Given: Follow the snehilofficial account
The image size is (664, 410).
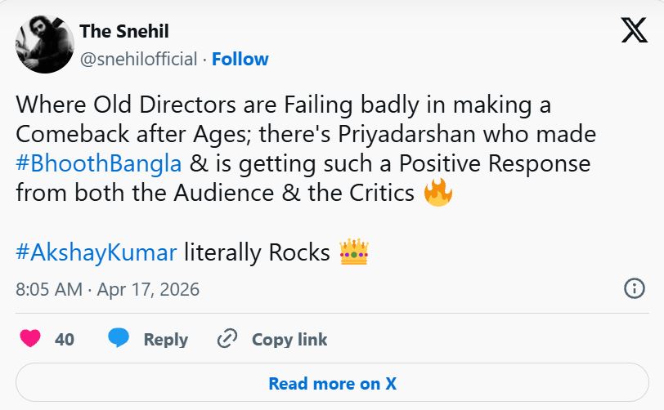Looking at the screenshot, I should click(x=240, y=59).
